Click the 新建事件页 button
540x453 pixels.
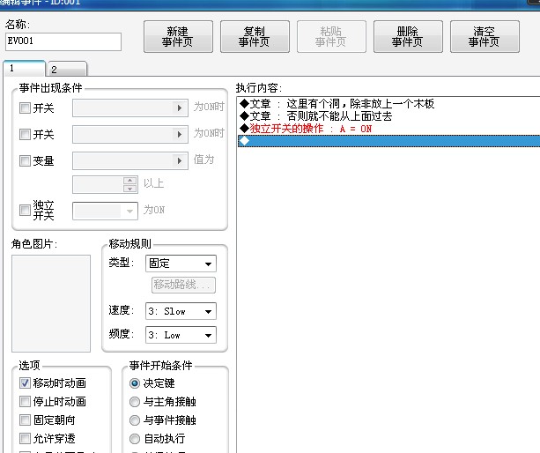click(x=178, y=36)
